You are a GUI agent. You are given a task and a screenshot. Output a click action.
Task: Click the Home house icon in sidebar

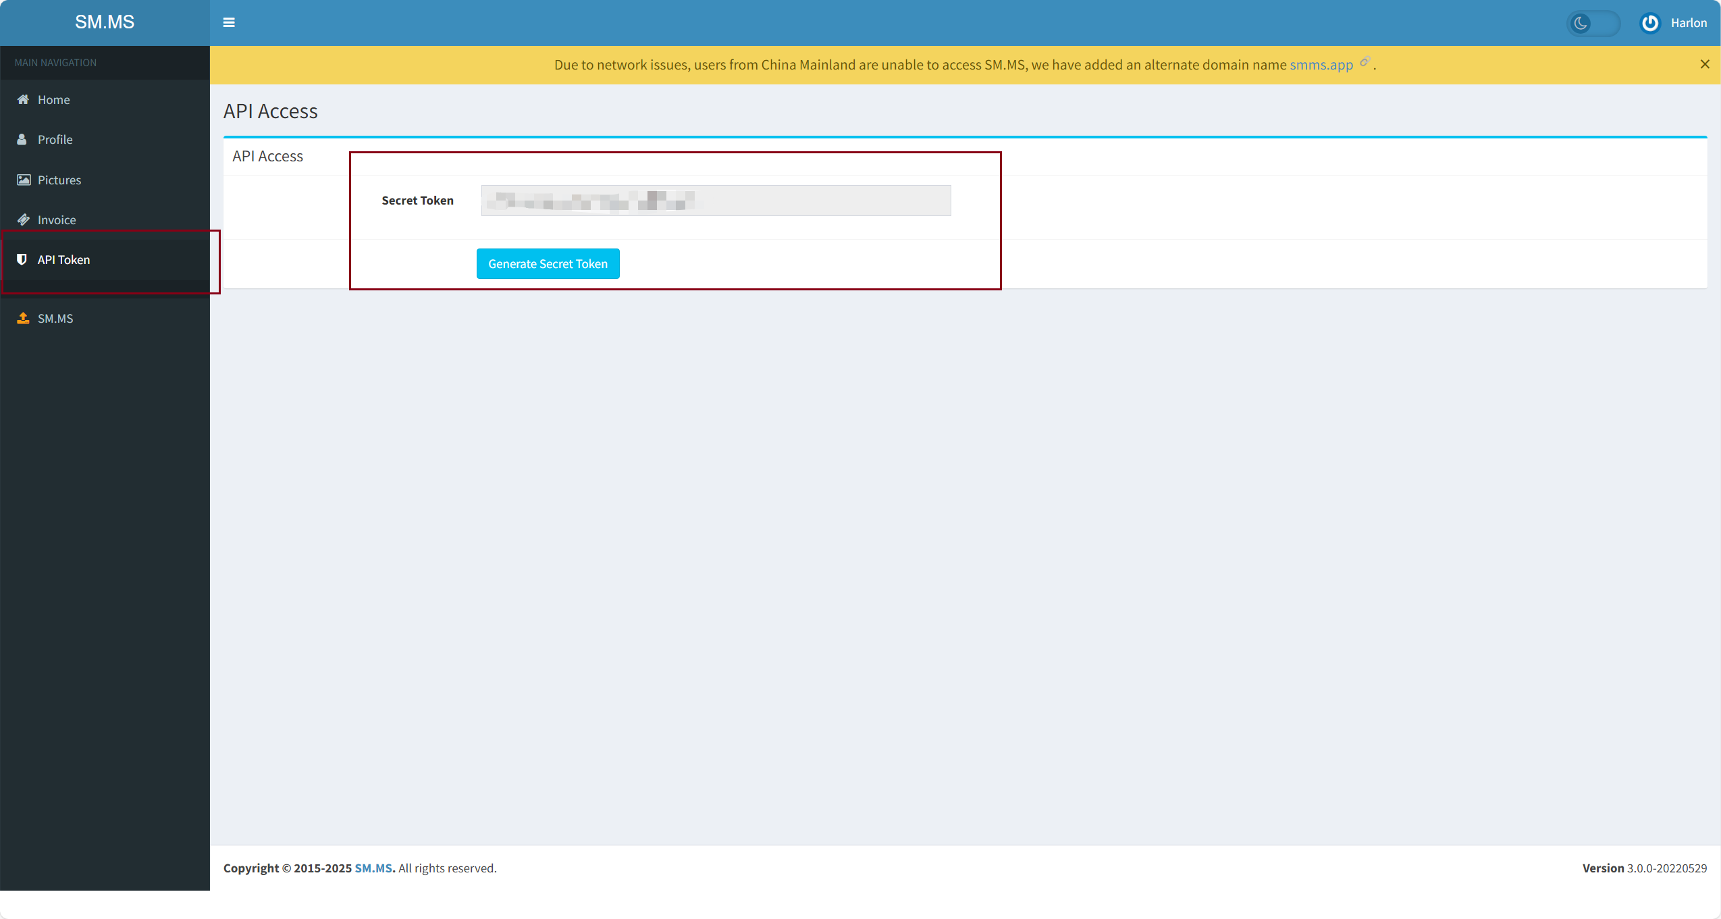click(x=23, y=99)
